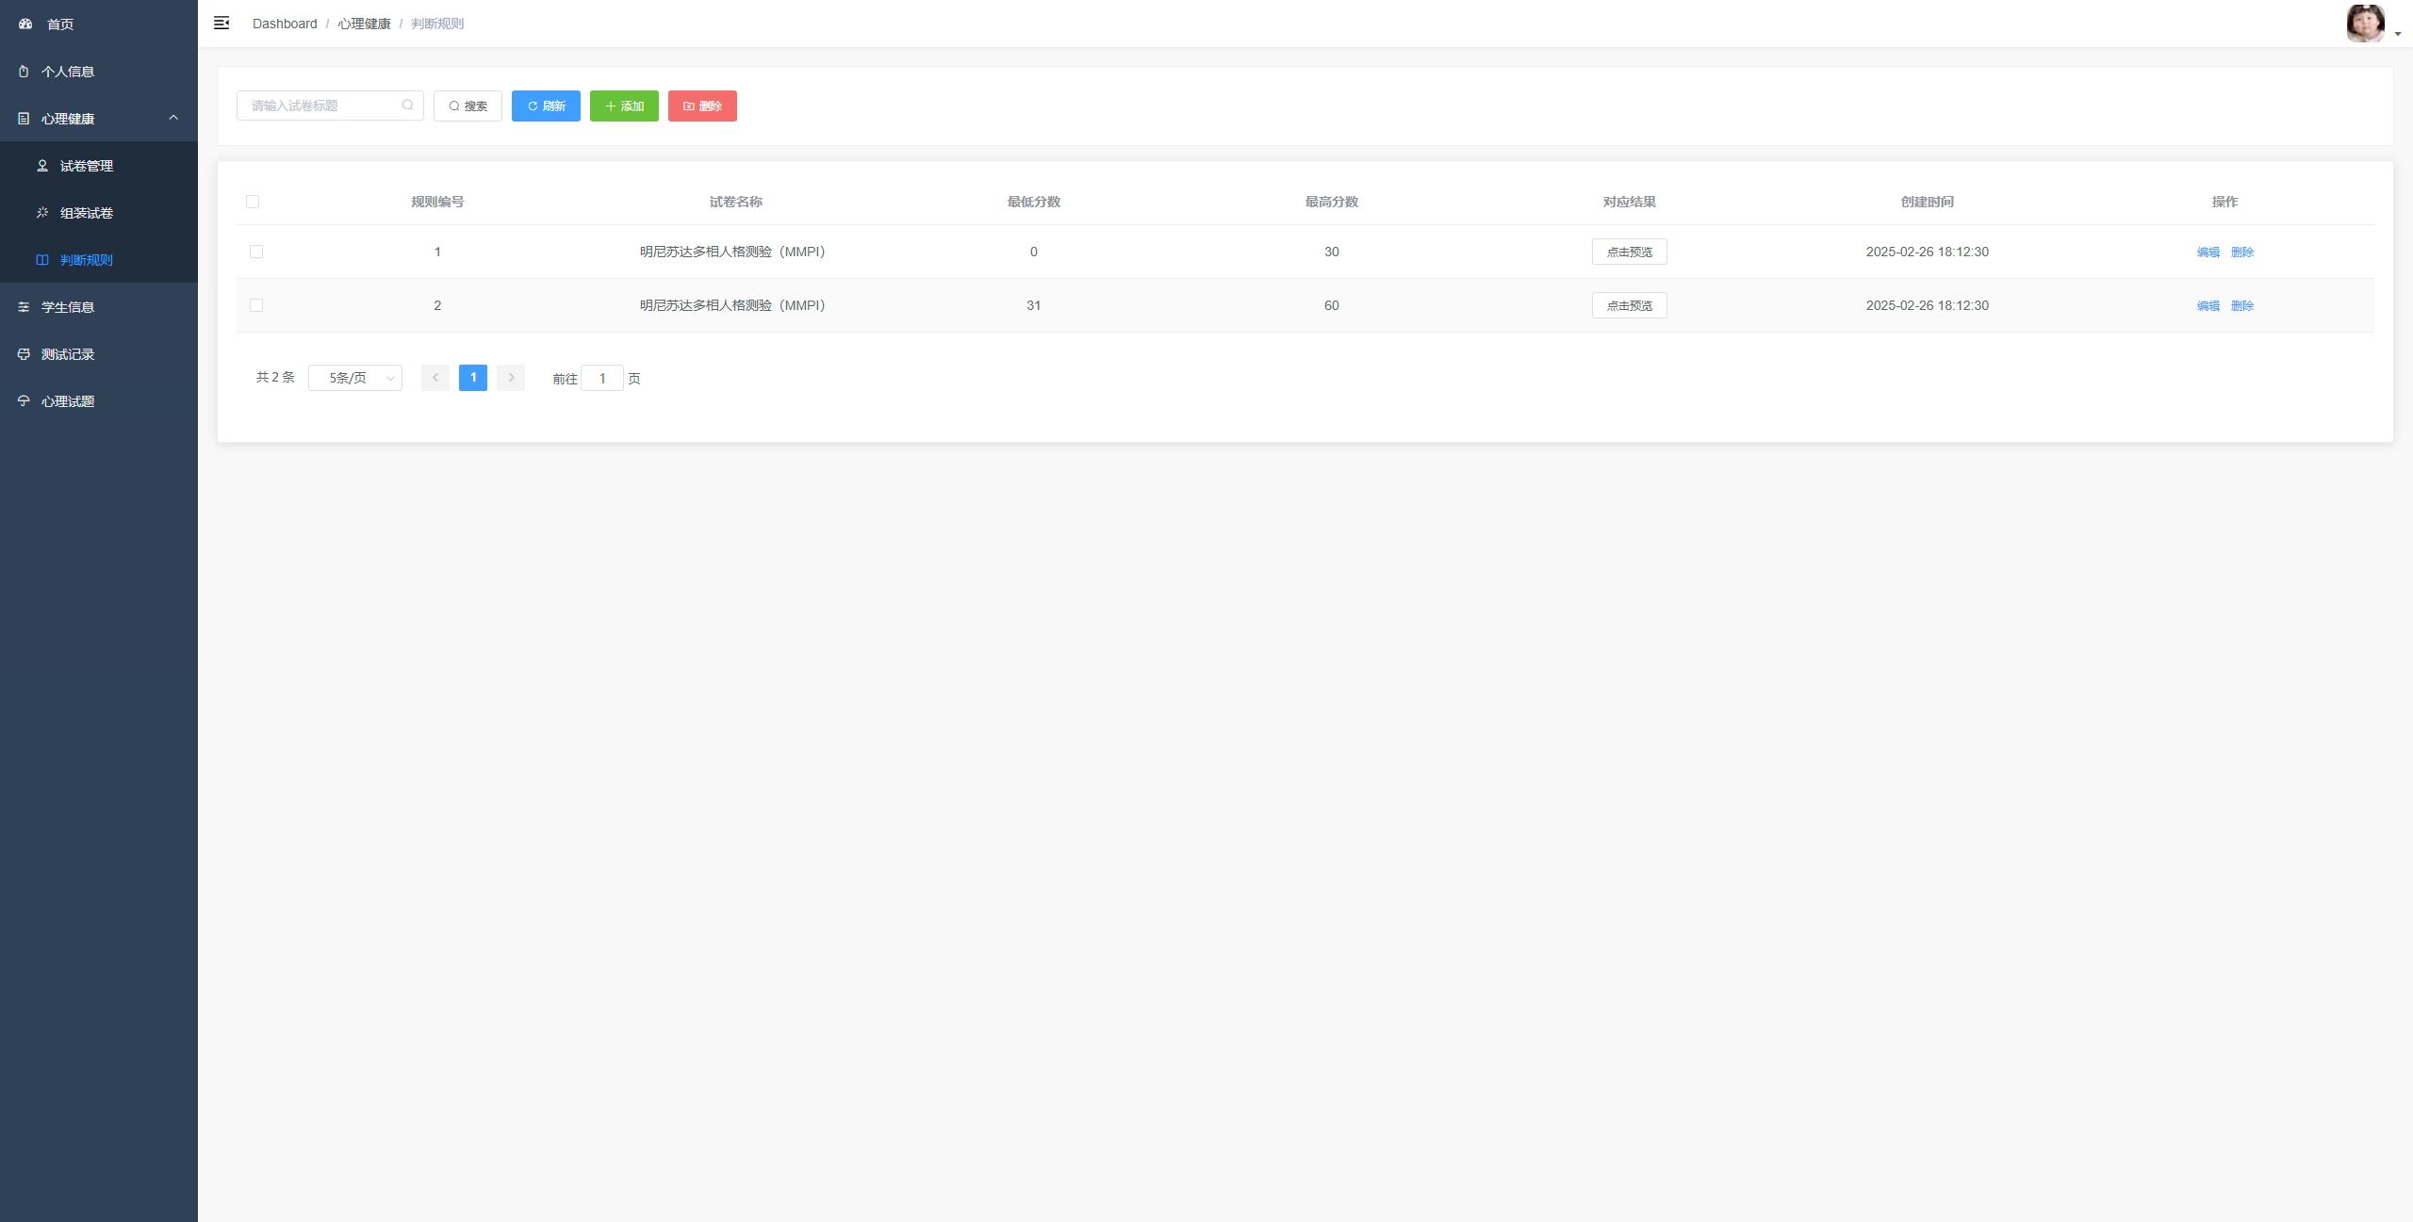This screenshot has height=1222, width=2413.
Task: Click the Dashboard breadcrumb link
Action: click(x=285, y=24)
